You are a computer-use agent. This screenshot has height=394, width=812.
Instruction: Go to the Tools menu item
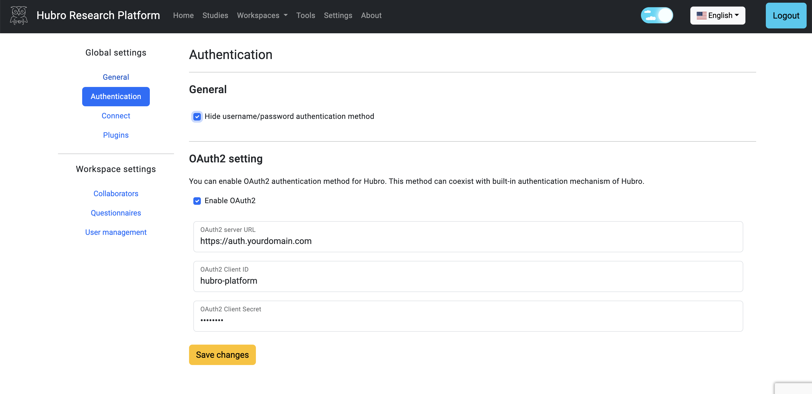coord(306,15)
